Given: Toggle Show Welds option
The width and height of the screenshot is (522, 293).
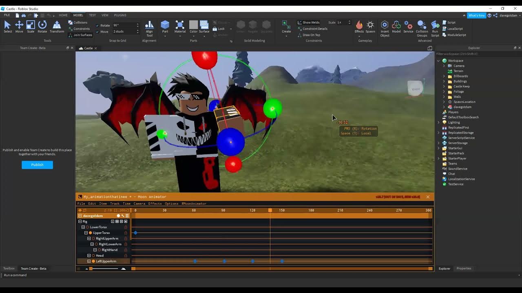Looking at the screenshot, I should click(308, 22).
